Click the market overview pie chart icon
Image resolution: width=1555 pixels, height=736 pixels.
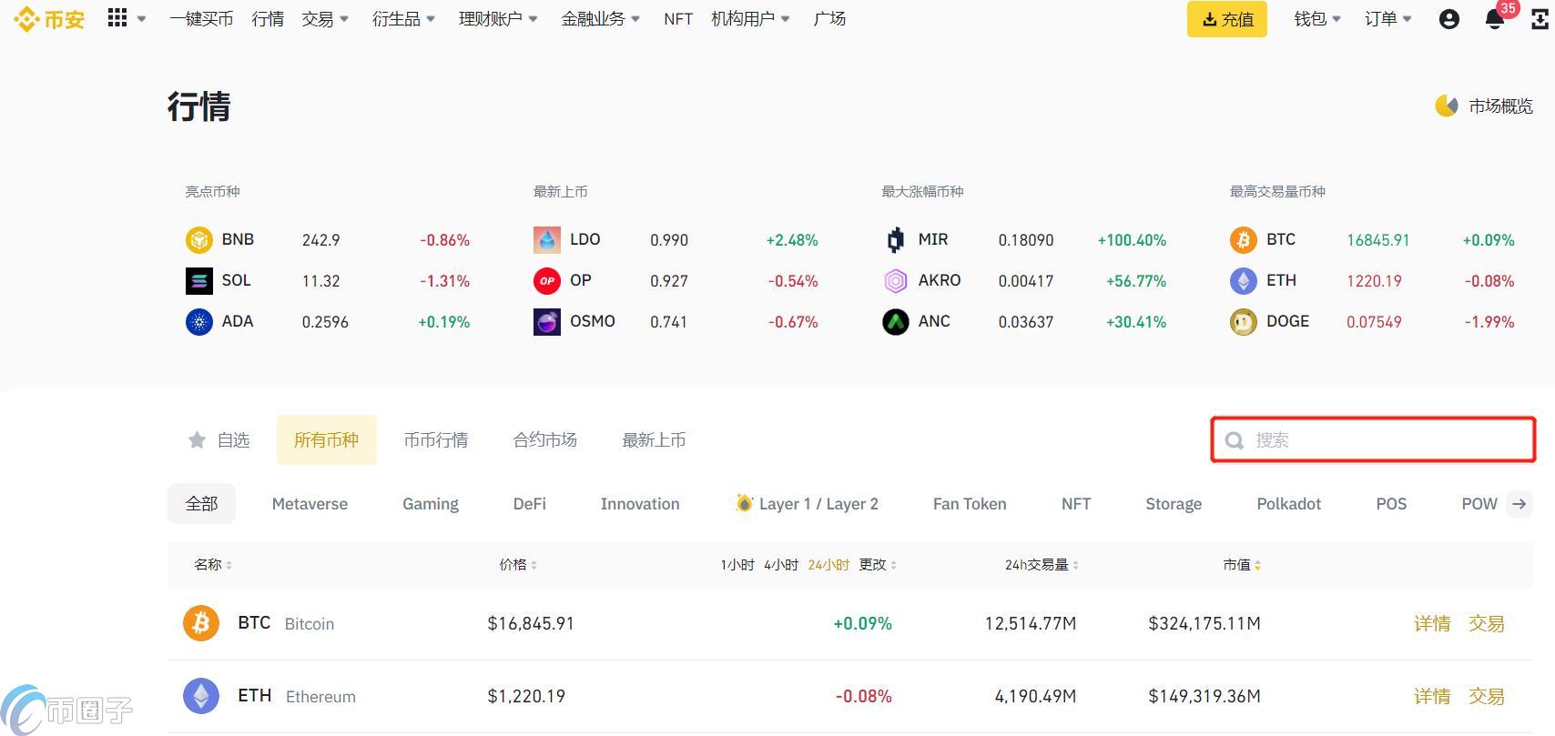coord(1447,106)
